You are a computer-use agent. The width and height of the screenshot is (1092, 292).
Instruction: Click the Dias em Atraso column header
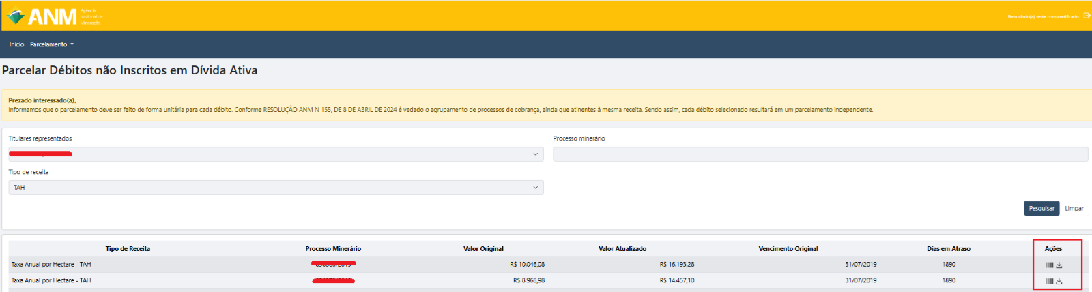tap(948, 249)
